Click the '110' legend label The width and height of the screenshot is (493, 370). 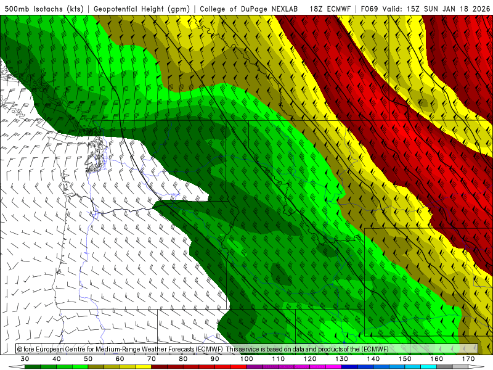pos(279,359)
